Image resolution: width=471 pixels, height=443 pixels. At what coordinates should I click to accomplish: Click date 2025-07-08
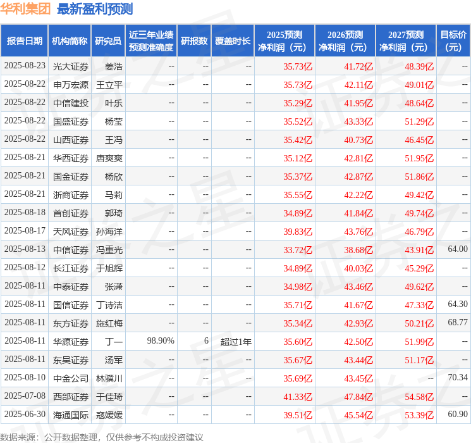(25, 396)
